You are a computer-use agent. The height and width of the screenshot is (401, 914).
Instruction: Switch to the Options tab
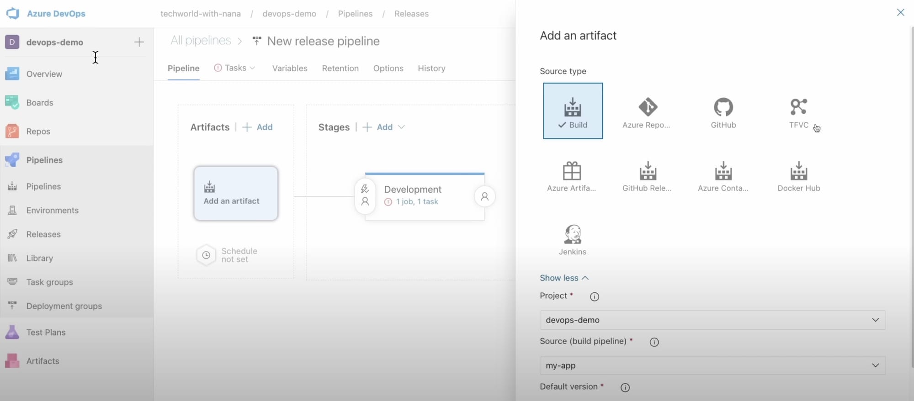388,68
